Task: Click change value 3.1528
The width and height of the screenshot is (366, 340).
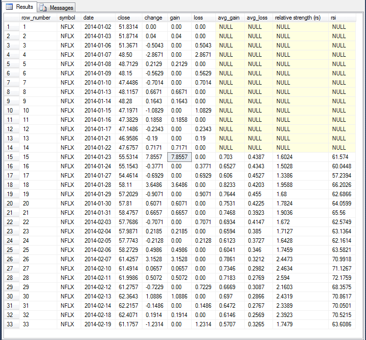Action: point(155,259)
